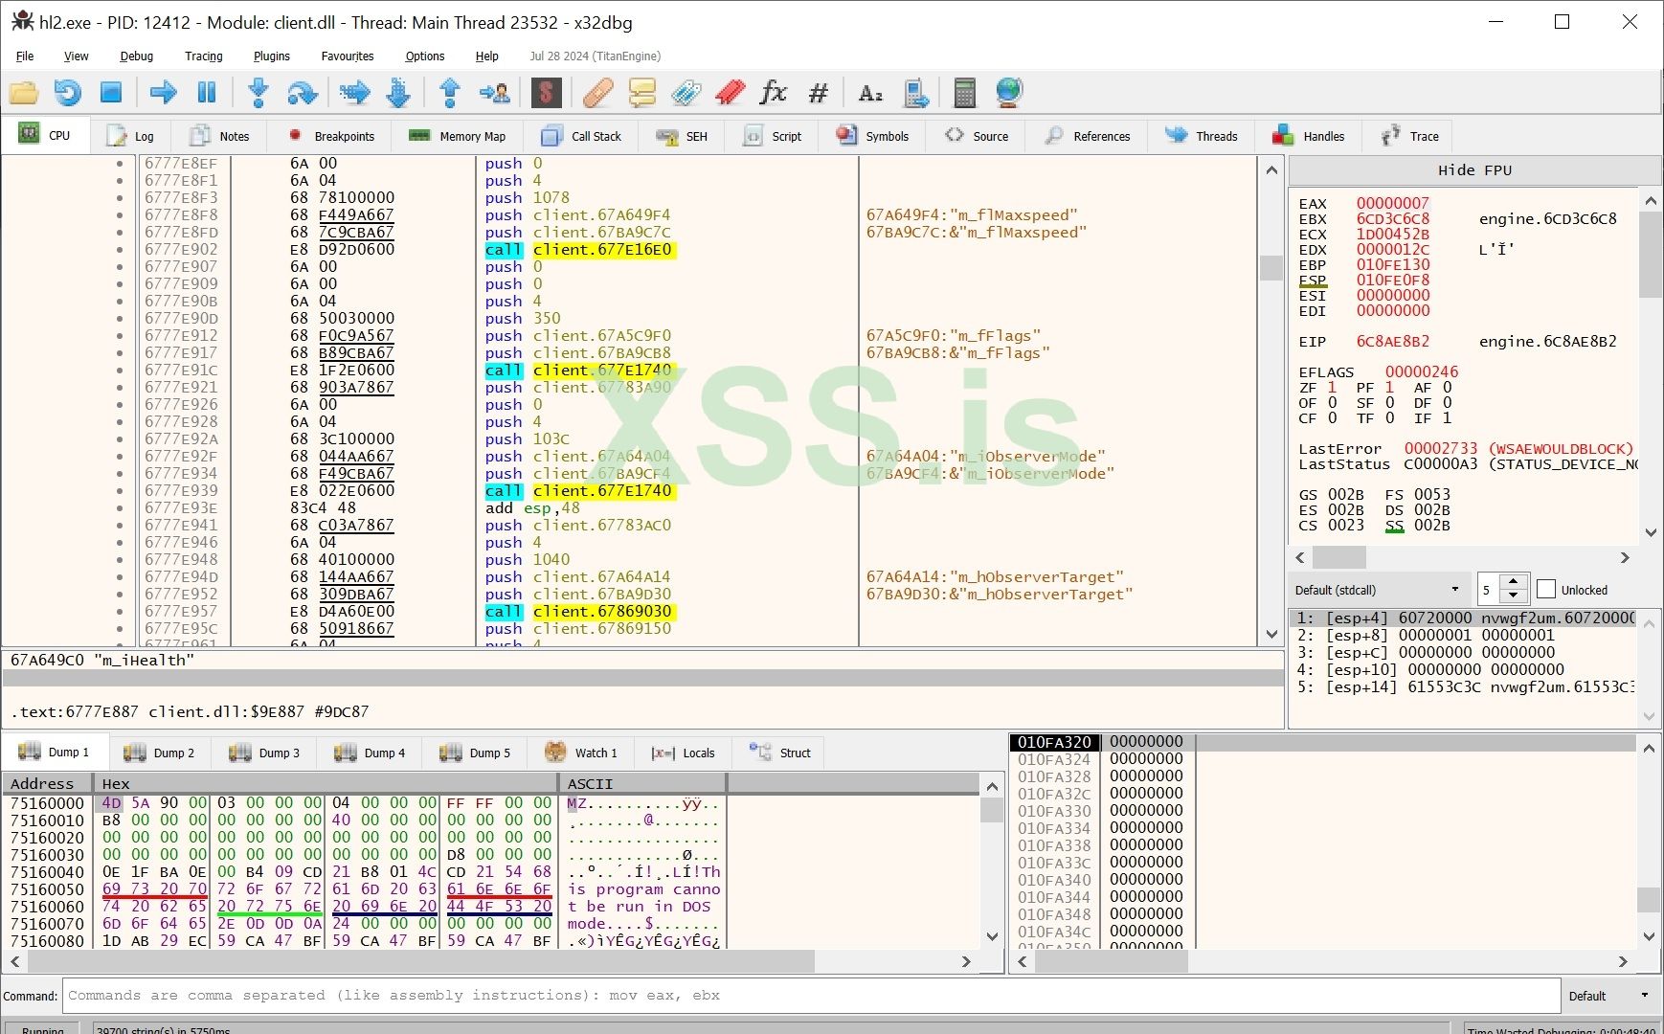This screenshot has width=1664, height=1034.
Task: Click the Hide FPU button
Action: 1473,170
